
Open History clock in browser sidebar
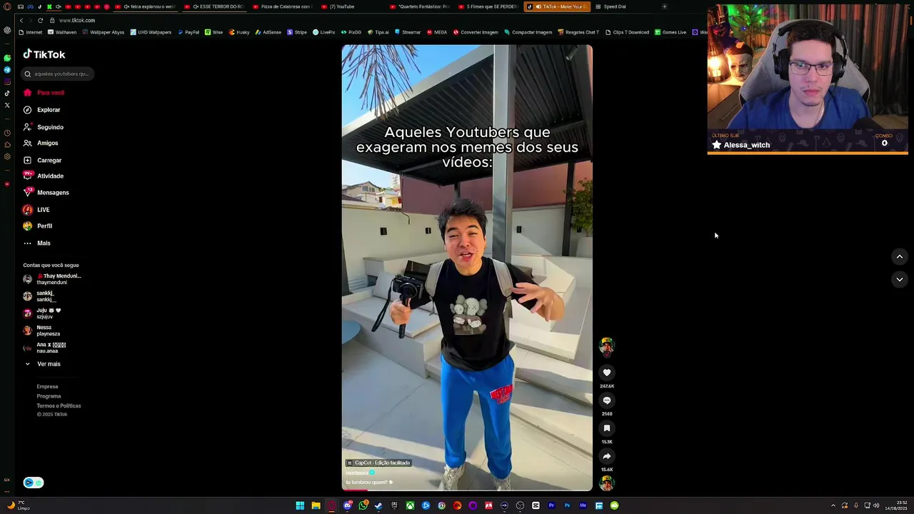pos(7,133)
